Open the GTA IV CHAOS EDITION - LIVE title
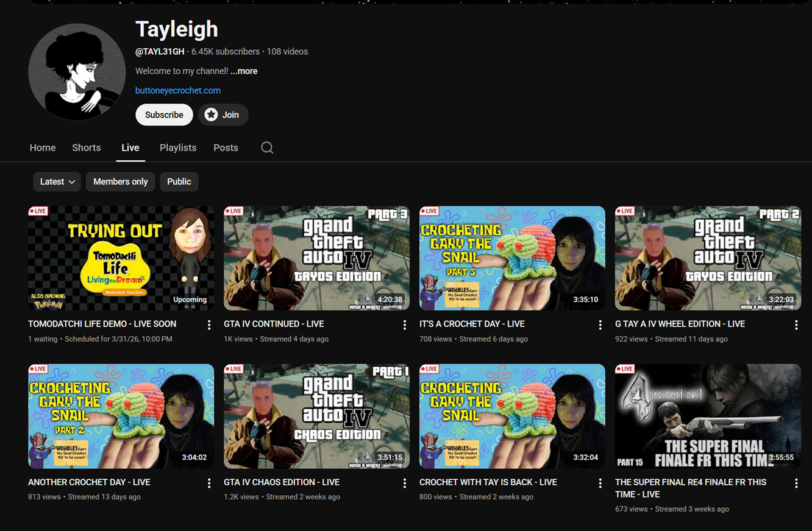This screenshot has width=812, height=531. click(282, 482)
